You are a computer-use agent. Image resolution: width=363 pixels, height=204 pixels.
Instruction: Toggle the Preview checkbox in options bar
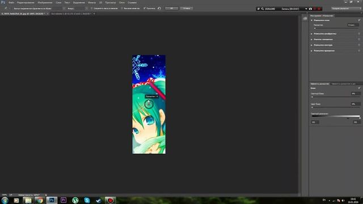click(x=145, y=8)
